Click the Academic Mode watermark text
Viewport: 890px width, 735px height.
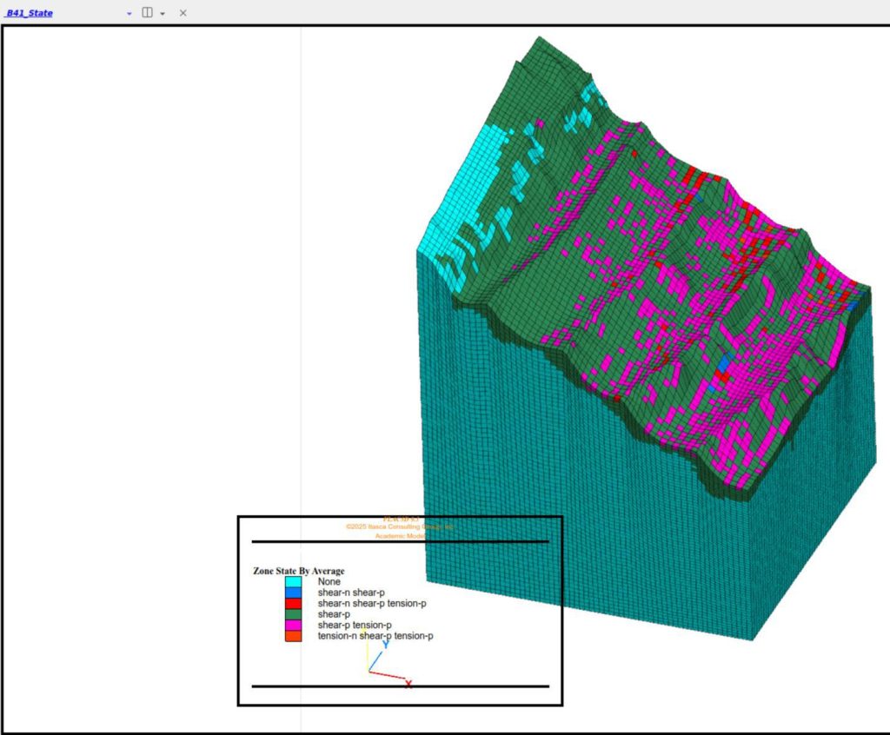(398, 536)
